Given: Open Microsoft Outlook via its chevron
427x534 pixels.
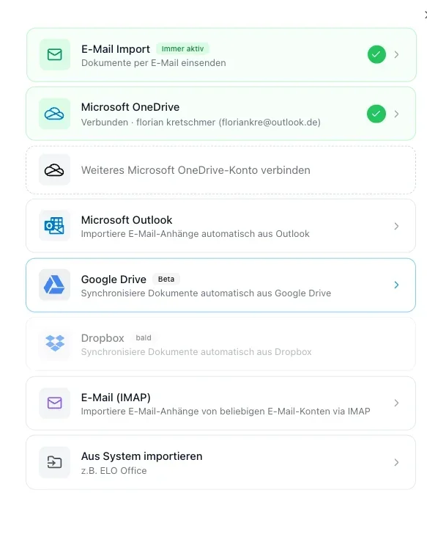Looking at the screenshot, I should [396, 226].
